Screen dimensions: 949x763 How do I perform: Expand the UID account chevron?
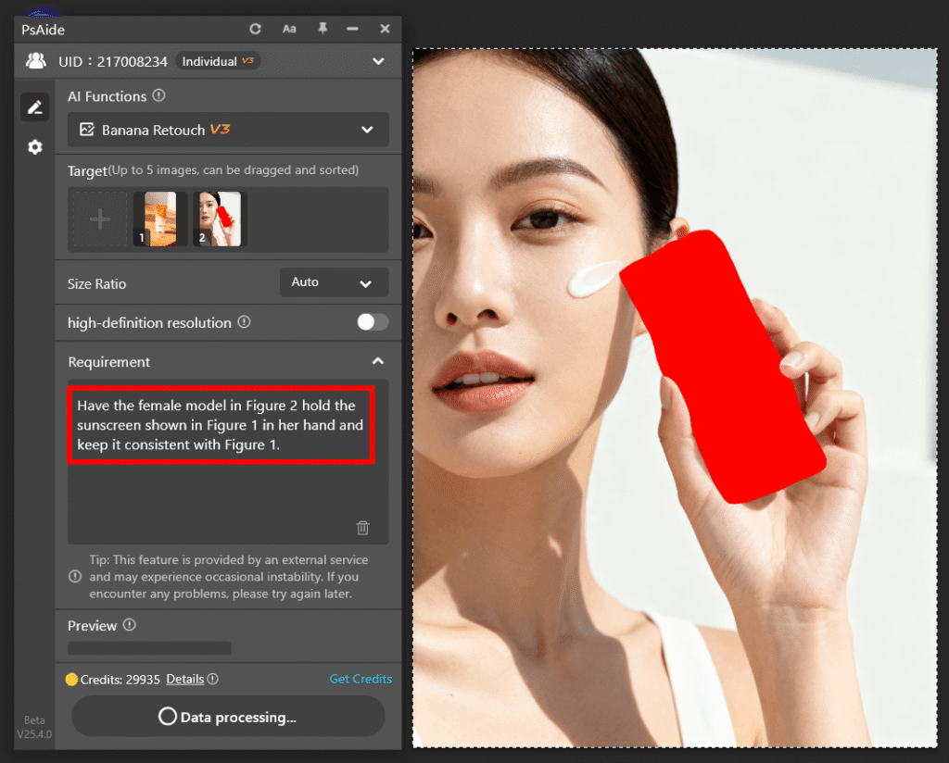(378, 61)
